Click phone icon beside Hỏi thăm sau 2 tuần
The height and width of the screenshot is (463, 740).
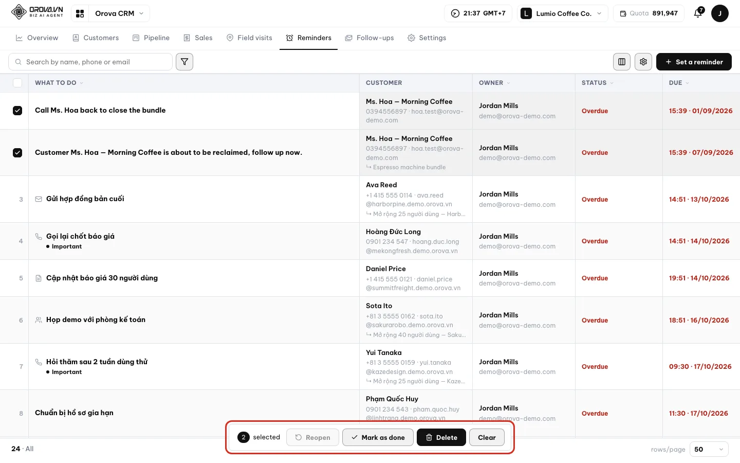[39, 362]
